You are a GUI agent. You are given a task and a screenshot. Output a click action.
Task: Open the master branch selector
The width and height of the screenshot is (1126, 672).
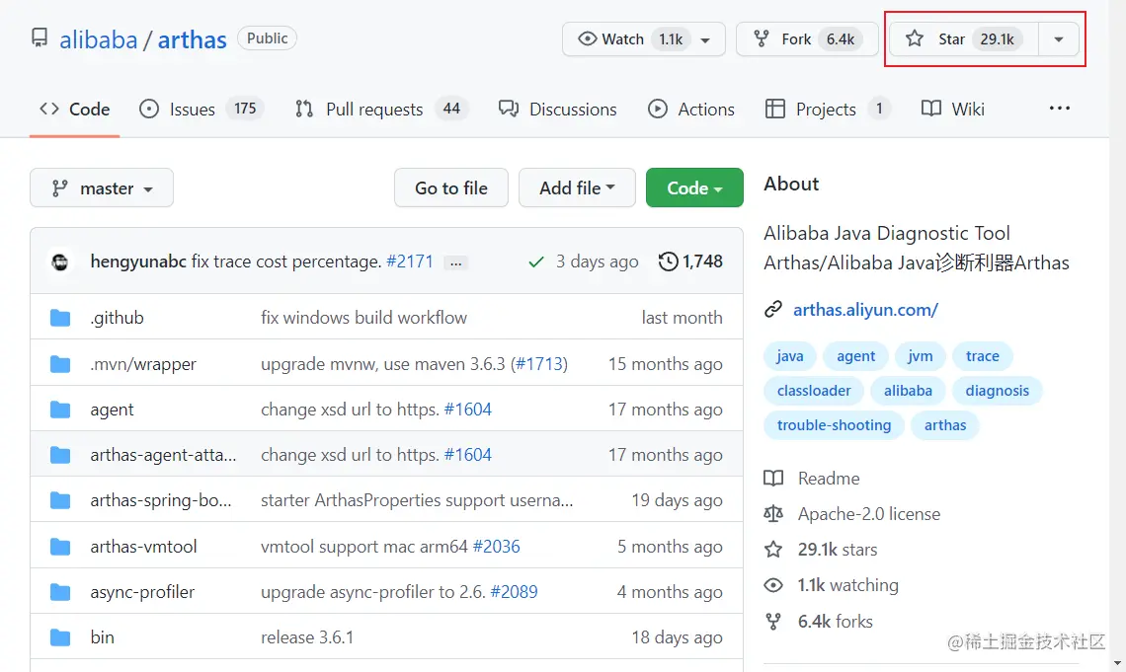coord(102,187)
